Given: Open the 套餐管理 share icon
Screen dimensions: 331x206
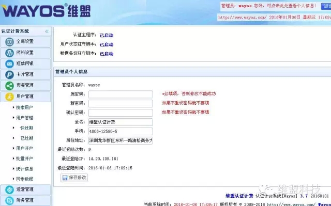Looking at the screenshot, I should 9,86.
